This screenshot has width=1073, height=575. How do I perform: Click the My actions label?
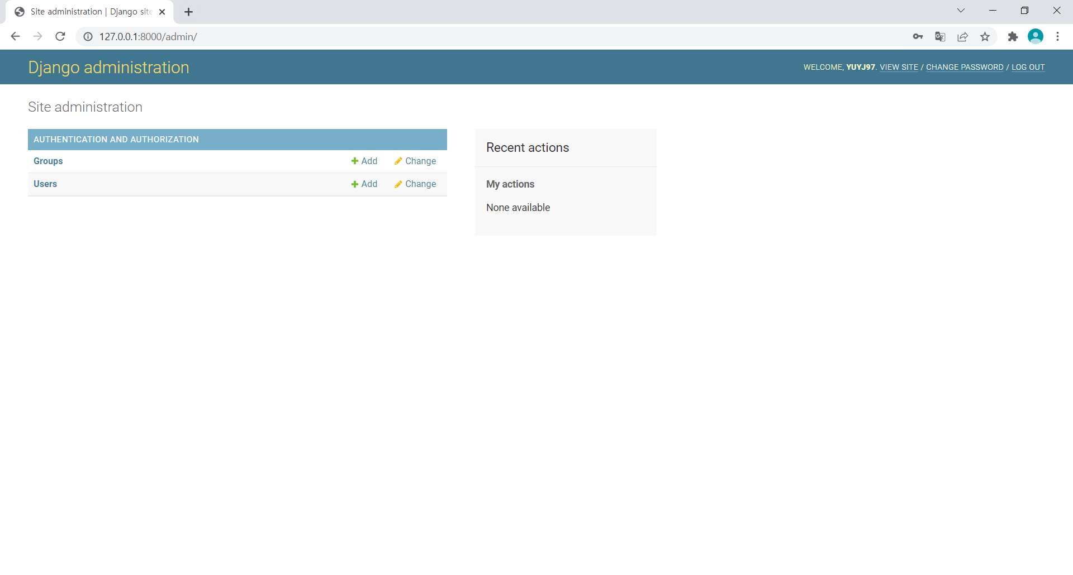(510, 184)
